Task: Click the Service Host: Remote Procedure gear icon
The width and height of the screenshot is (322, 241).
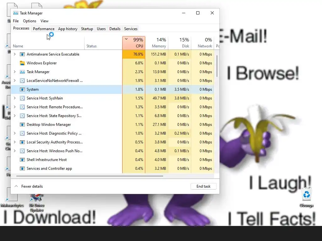Action: click(22, 107)
